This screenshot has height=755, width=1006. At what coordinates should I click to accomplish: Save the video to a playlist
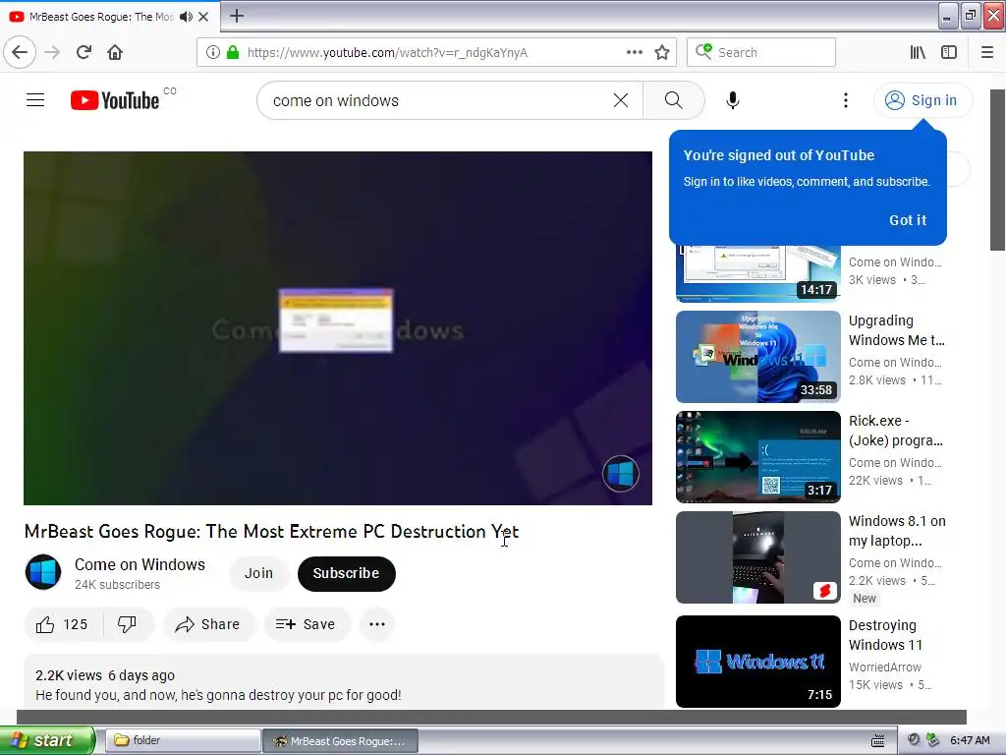click(307, 624)
